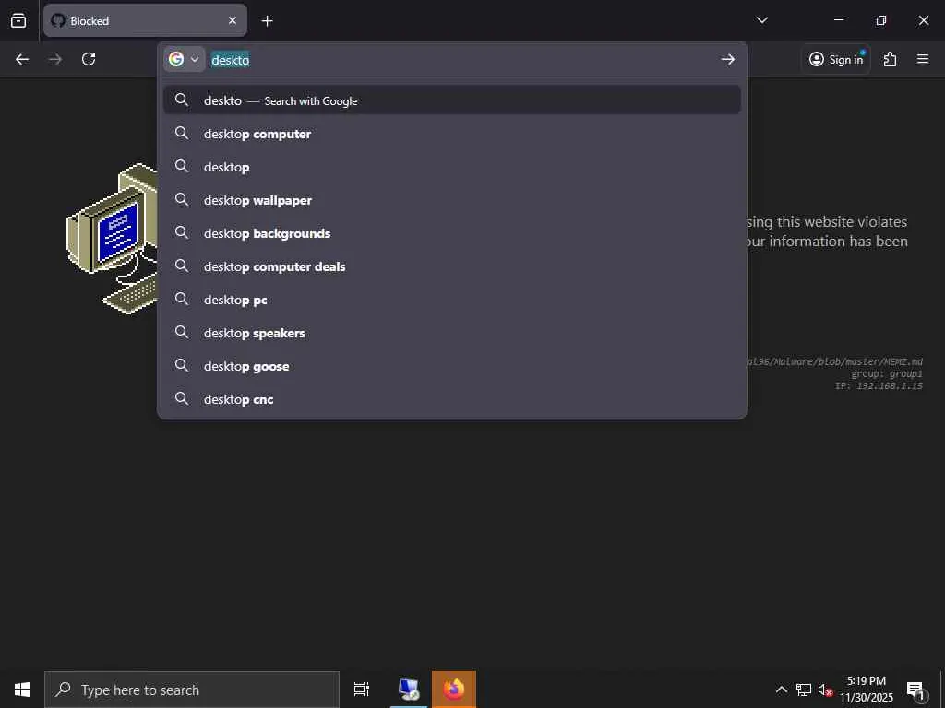945x708 pixels.
Task: Click the retro computer image on the page
Action: point(112,239)
